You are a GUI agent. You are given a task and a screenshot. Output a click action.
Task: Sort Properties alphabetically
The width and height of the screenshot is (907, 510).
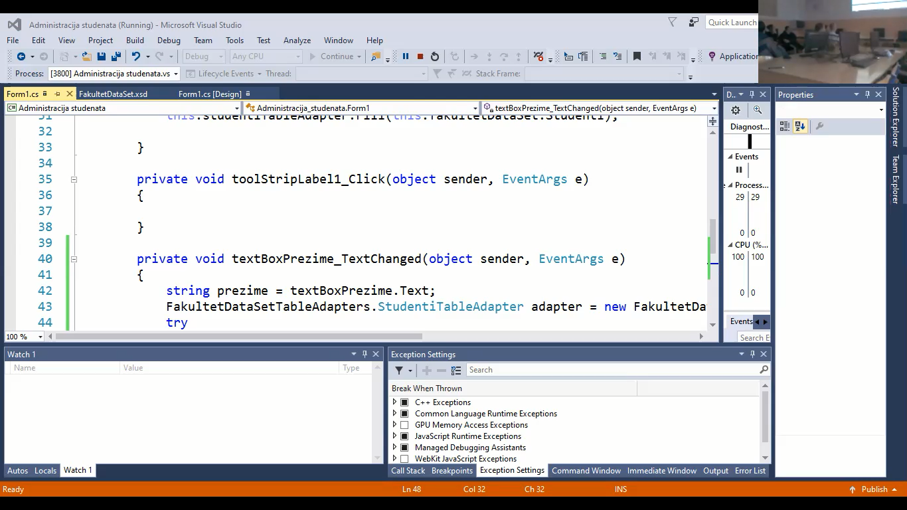point(800,126)
